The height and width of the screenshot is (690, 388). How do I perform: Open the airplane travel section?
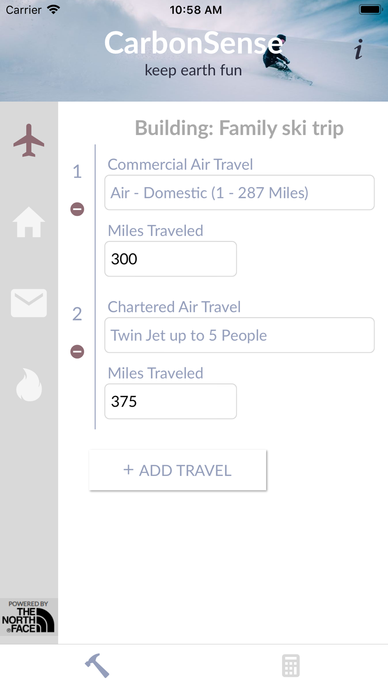click(29, 140)
